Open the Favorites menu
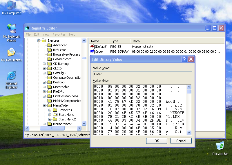Screen dimensions: 232x165 [x=59, y=34]
